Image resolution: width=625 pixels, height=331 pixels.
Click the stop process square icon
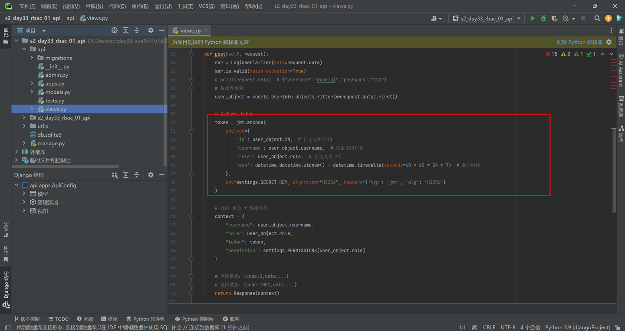click(583, 19)
